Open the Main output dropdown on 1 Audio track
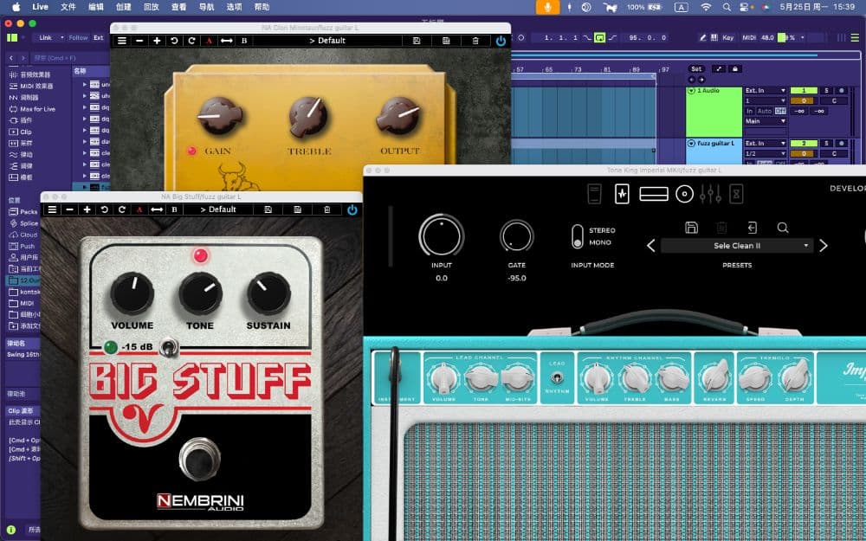 click(765, 121)
